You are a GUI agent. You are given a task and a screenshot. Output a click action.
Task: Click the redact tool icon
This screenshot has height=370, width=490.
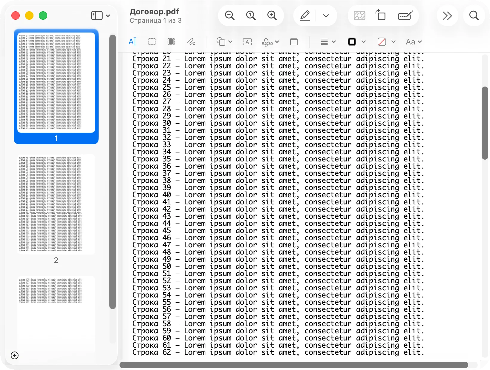click(359, 16)
